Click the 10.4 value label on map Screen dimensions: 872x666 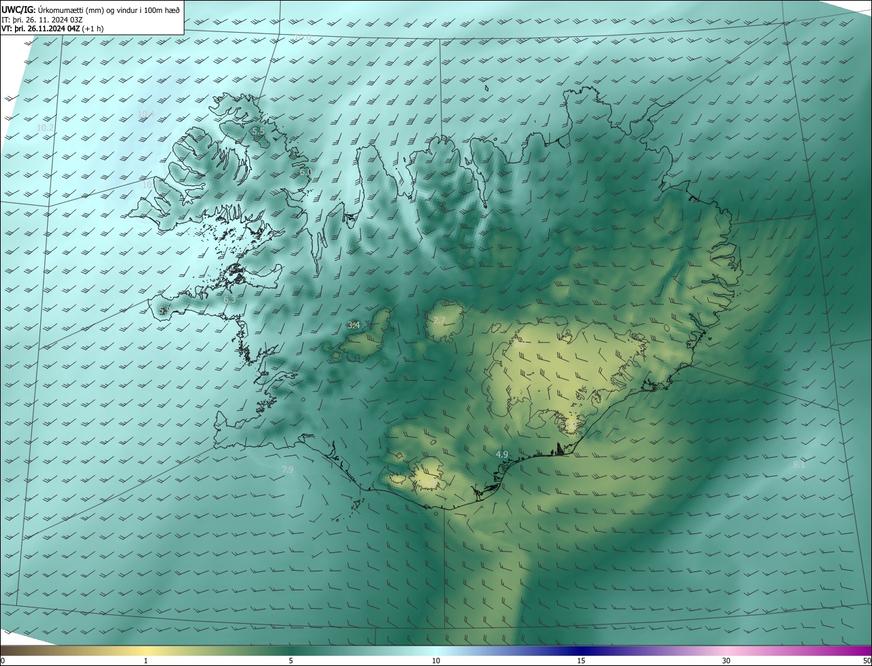[146, 114]
